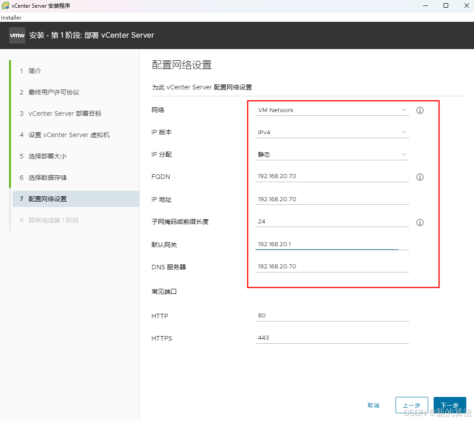Image resolution: width=474 pixels, height=421 pixels.
Task: Focus the 默认网关 field with 192.168.20.1
Action: coord(332,244)
